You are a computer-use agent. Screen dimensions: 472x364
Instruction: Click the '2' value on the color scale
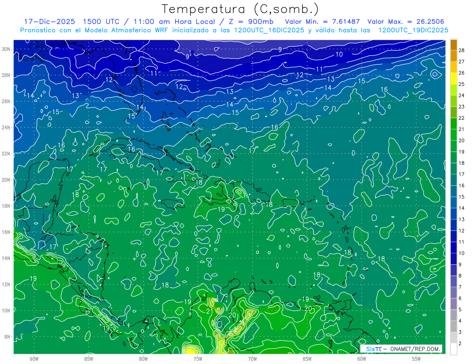click(460, 344)
